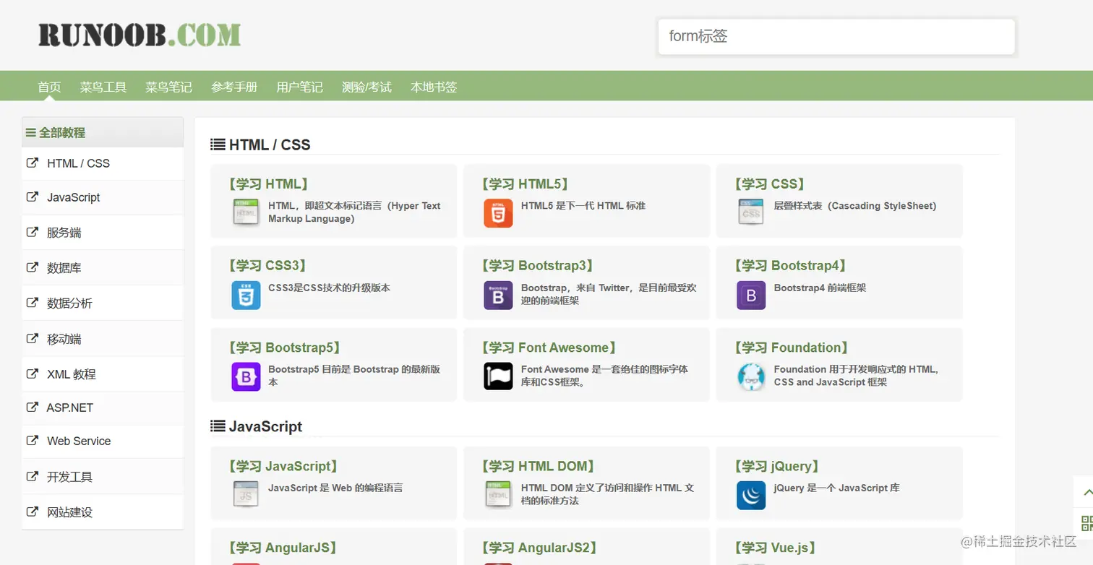Click the orange HTML5 shield icon
This screenshot has width=1093, height=565.
pos(498,213)
